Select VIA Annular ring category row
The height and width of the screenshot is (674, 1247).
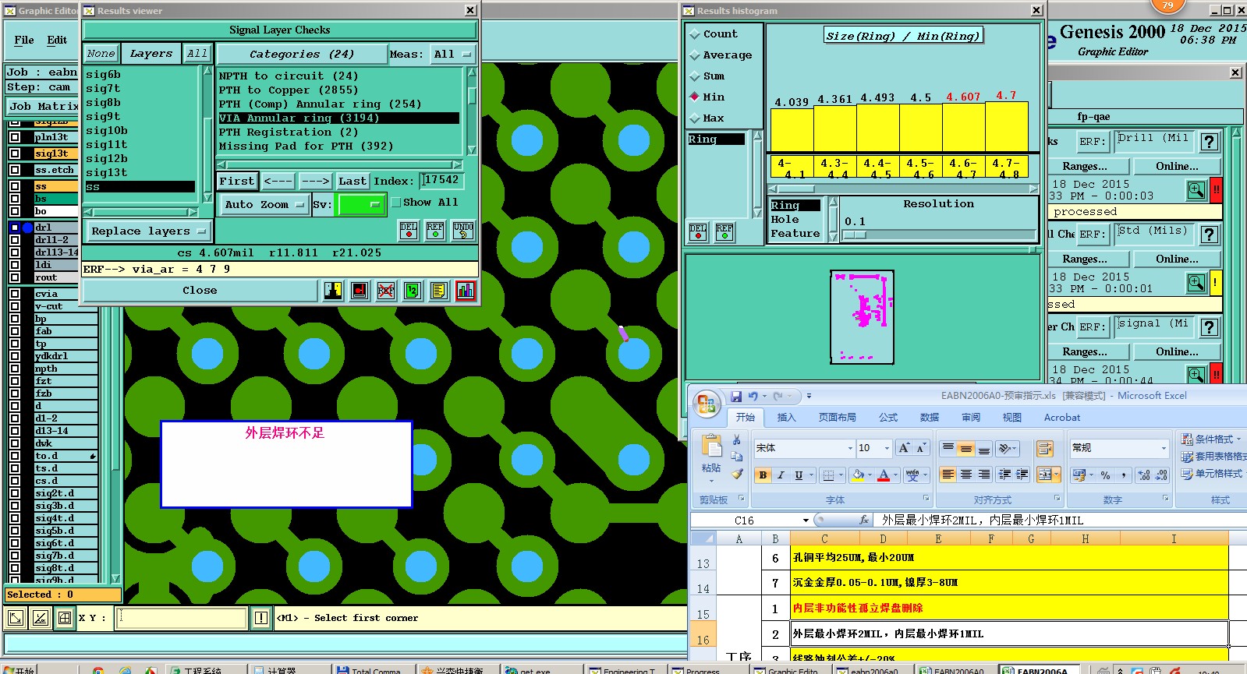[x=338, y=118]
